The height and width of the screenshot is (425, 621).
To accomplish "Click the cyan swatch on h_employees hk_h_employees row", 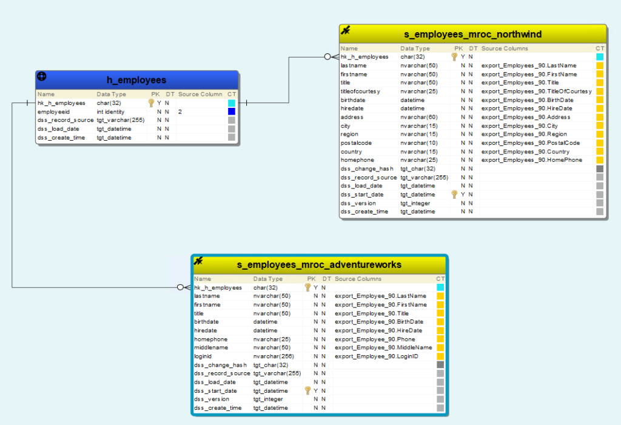I will tap(232, 103).
